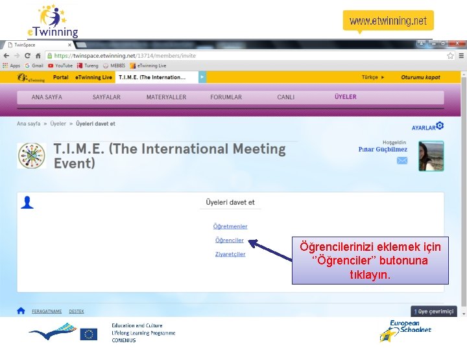The height and width of the screenshot is (350, 467).
Task: Reload the page with the refresh icon
Action: point(27,56)
